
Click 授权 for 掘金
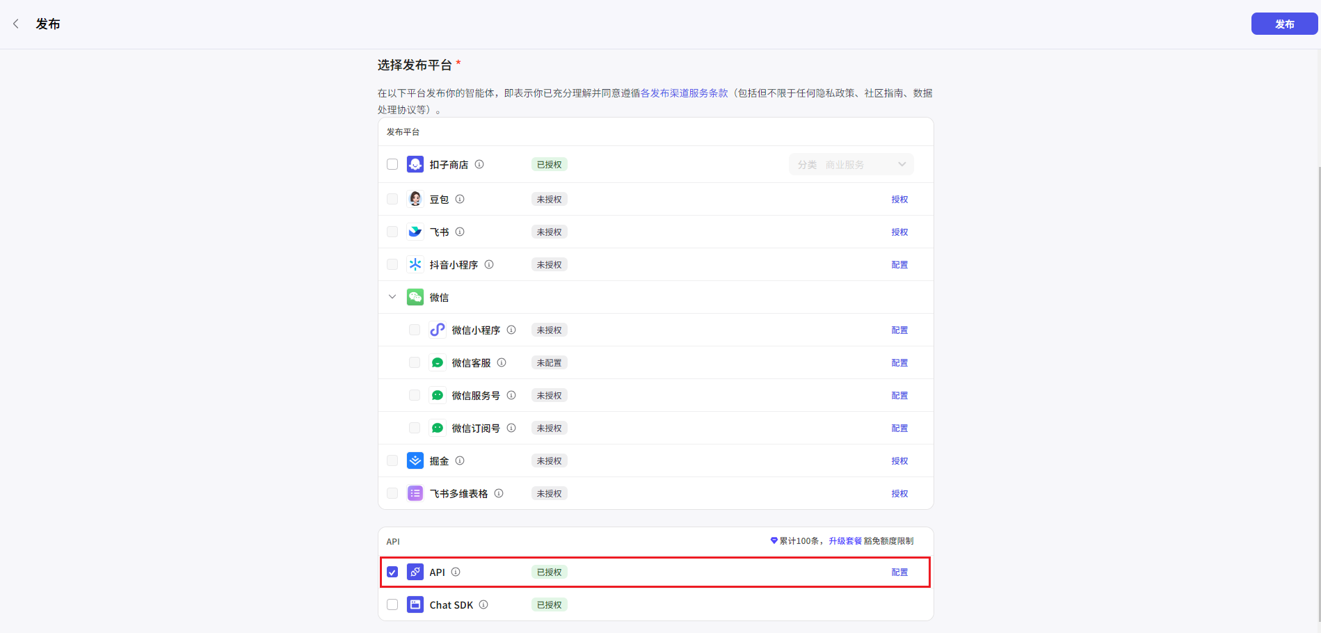pos(899,460)
